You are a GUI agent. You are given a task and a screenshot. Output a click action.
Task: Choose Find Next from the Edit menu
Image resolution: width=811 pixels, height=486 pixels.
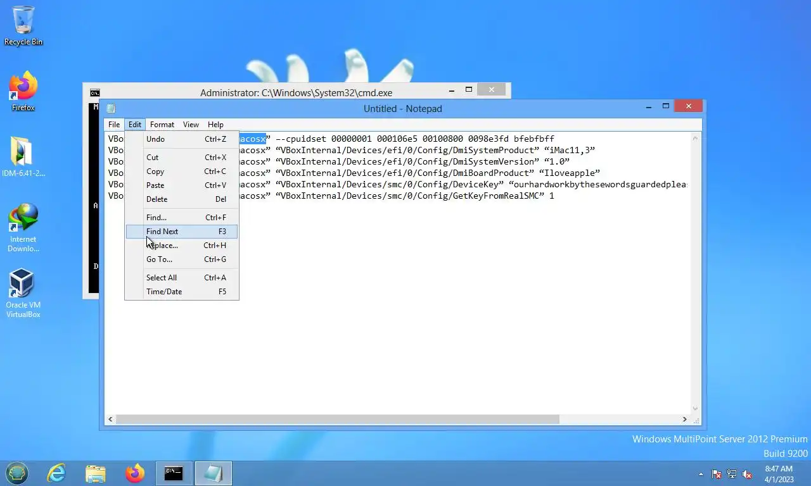tap(182, 232)
